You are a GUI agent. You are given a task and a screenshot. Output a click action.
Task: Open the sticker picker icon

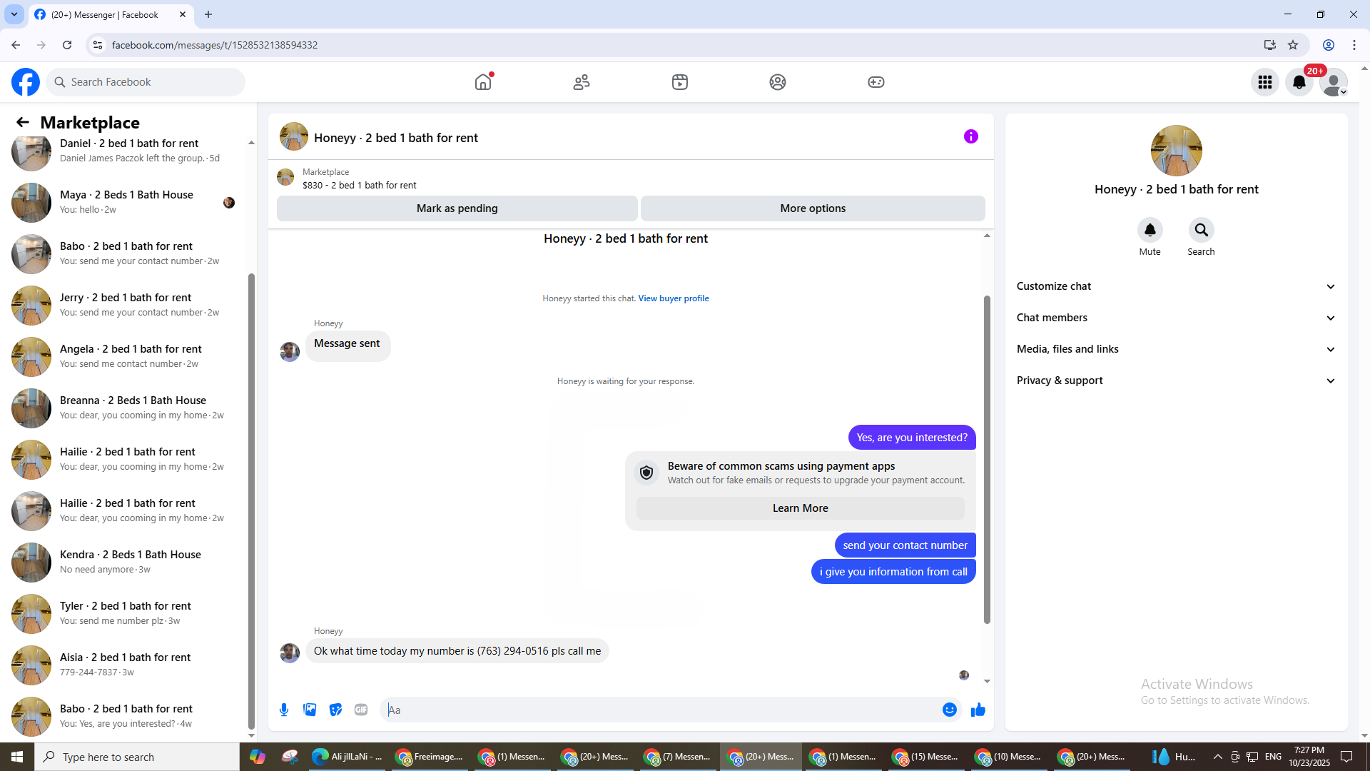[335, 710]
